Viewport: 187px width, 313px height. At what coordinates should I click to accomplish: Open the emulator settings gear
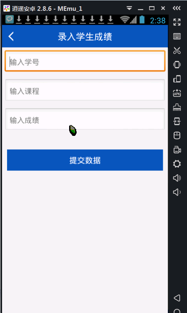pyautogui.click(x=177, y=164)
